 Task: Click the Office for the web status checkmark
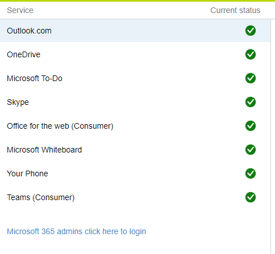251,126
